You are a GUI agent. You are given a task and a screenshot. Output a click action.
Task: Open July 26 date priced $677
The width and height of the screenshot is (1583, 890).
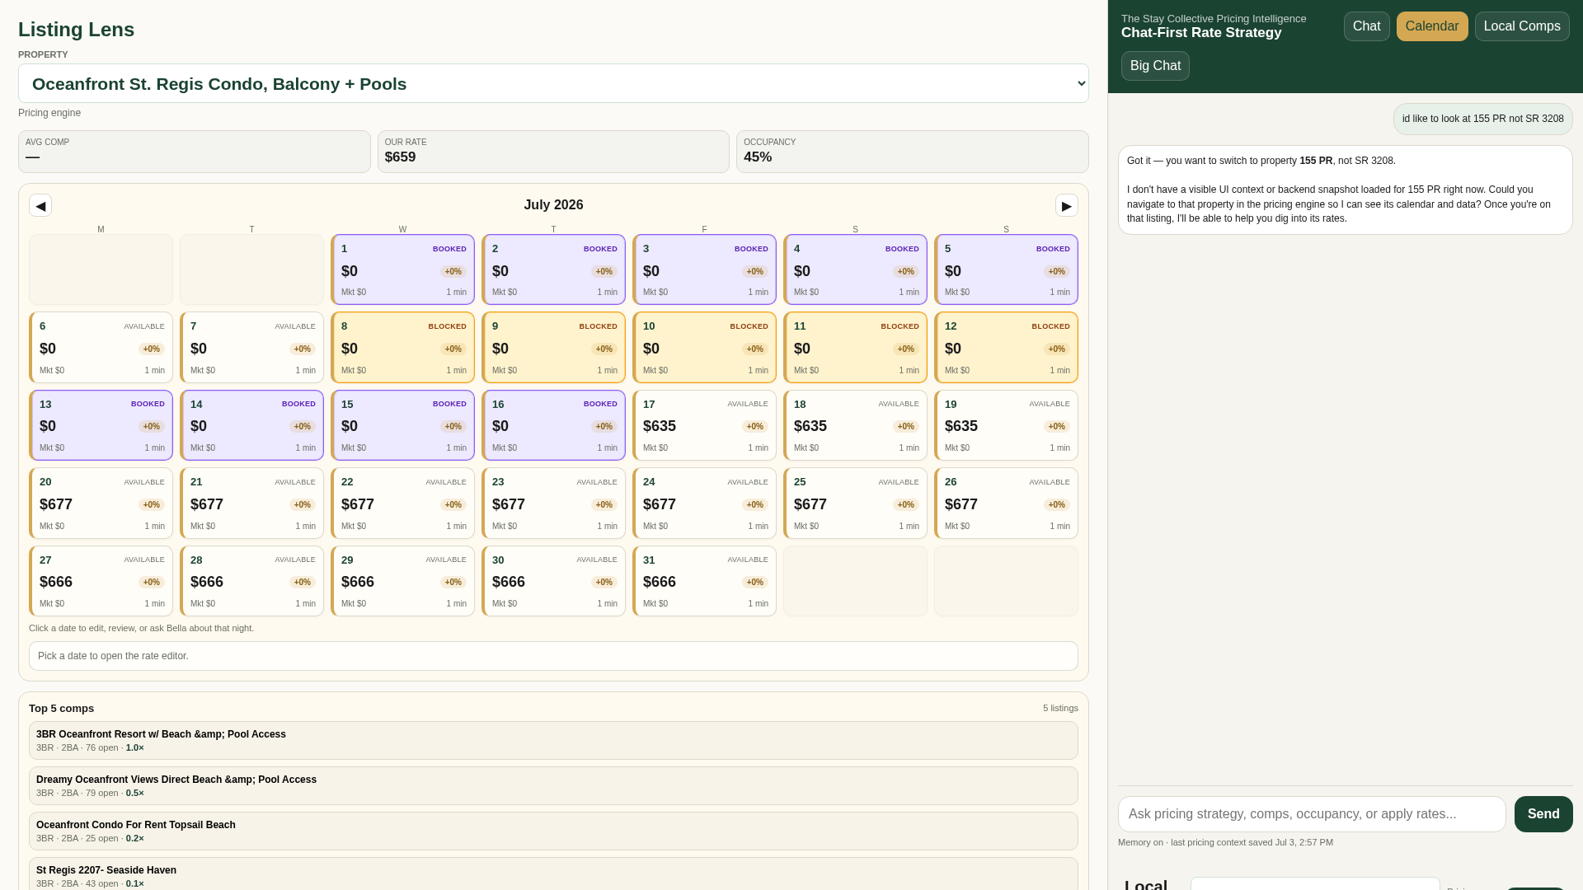[1006, 503]
